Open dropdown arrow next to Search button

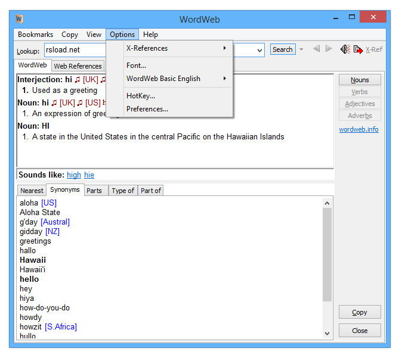tap(301, 49)
